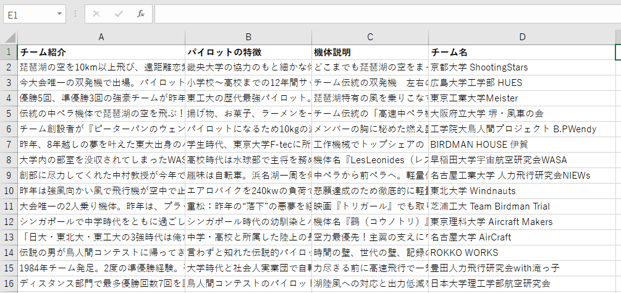Click the Cancel X icon in formula bar
621x293 pixels.
[x=96, y=14]
